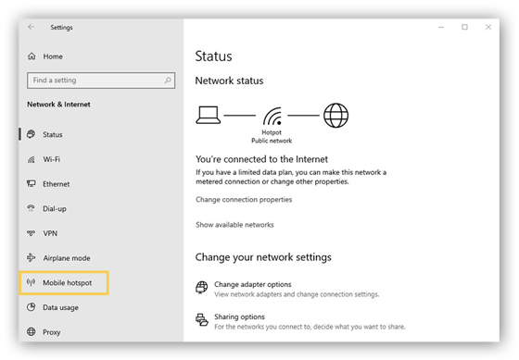Click the Status globe icon in sidebar
The width and height of the screenshot is (519, 360).
point(32,134)
